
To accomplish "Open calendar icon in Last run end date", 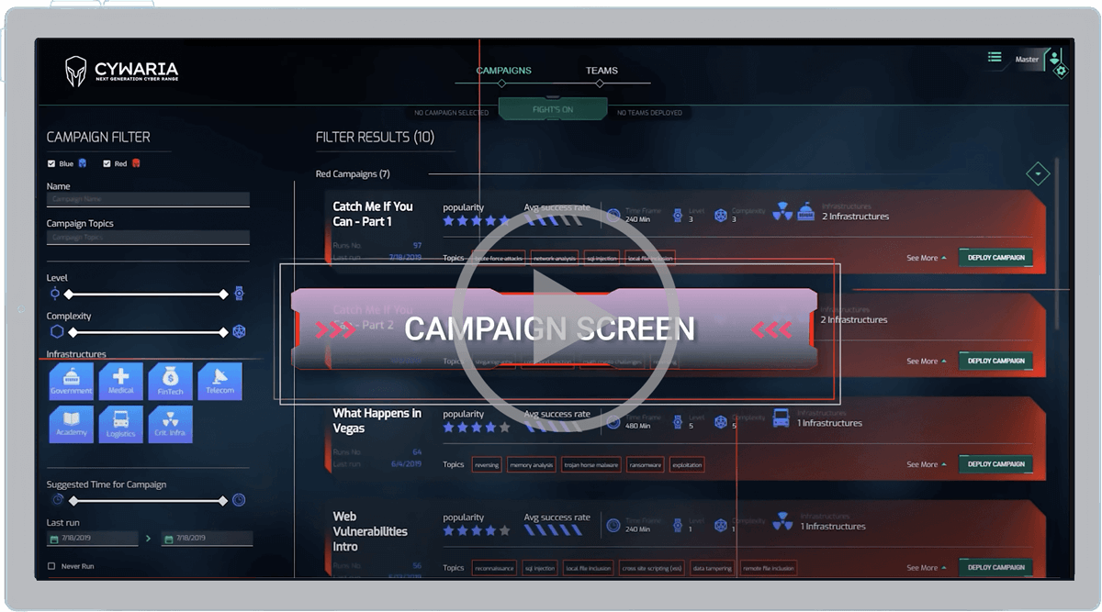I will point(168,539).
